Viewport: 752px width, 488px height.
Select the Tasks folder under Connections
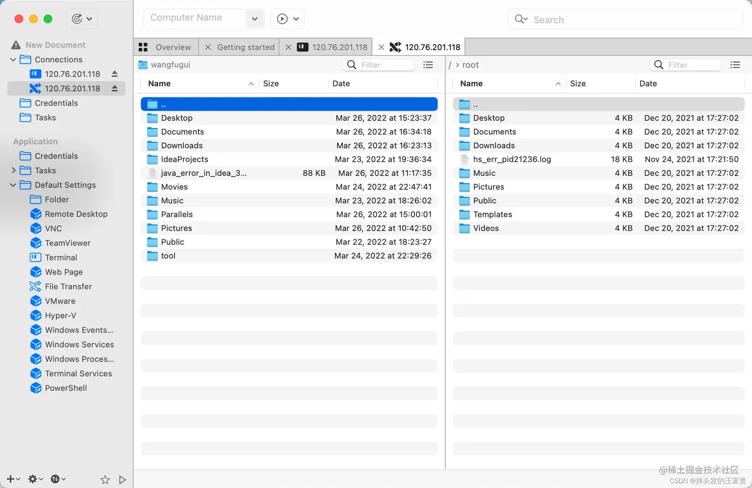point(38,118)
